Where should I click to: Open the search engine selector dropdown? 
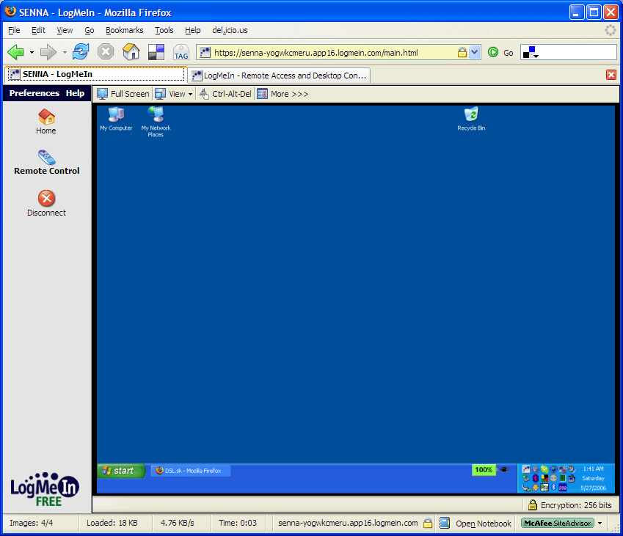coord(531,52)
